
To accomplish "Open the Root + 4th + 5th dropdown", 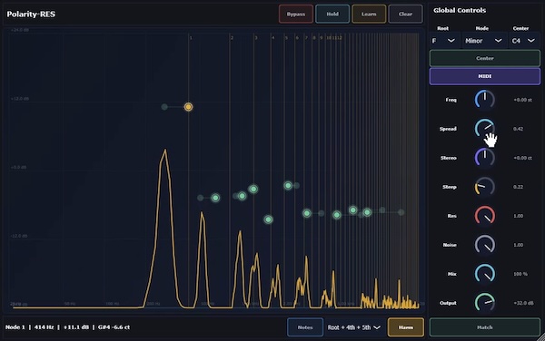I will pyautogui.click(x=354, y=327).
